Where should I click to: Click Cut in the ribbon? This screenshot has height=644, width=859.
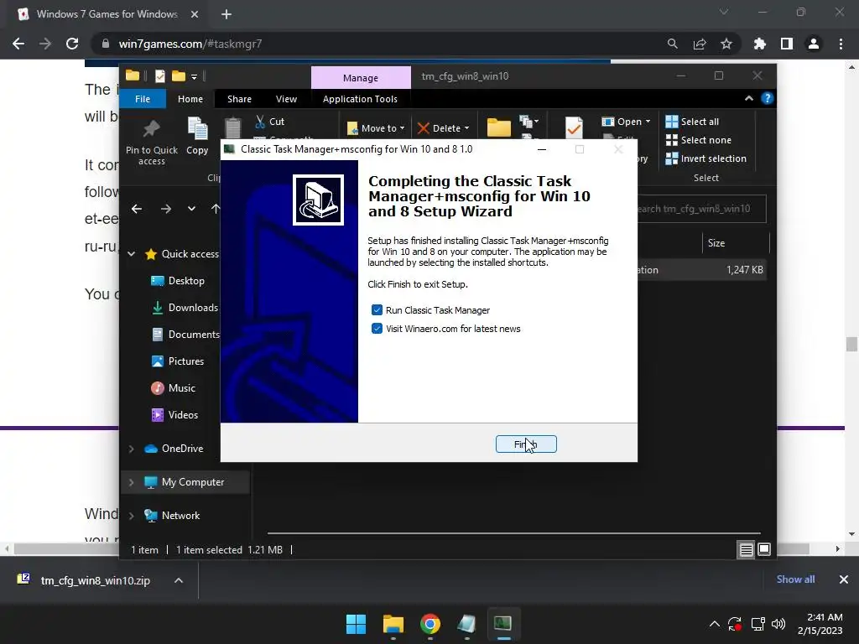[x=269, y=122]
